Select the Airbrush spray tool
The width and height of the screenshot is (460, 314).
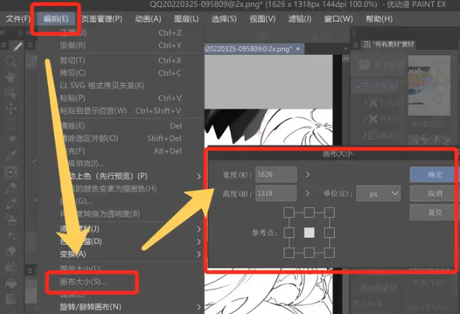[11, 219]
